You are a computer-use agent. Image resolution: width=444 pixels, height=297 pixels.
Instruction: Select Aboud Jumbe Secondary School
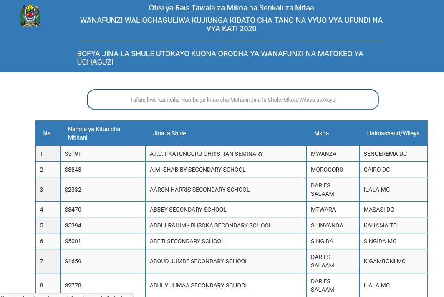tap(199, 261)
